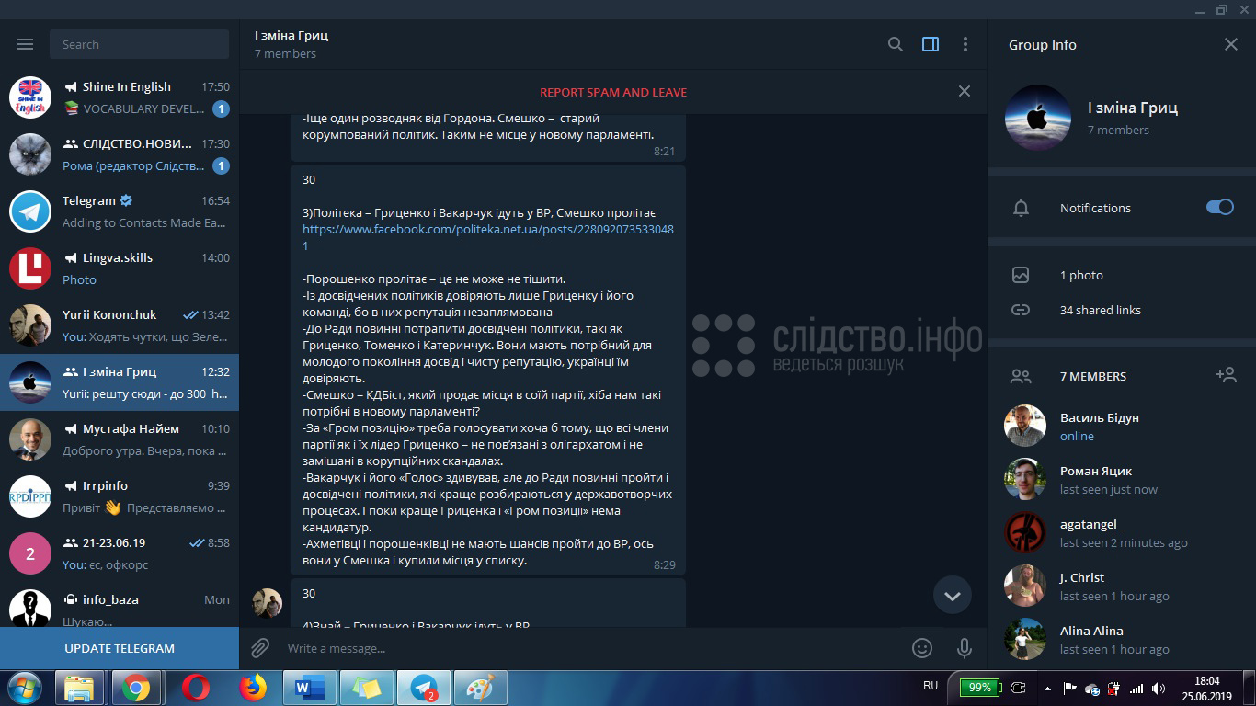The width and height of the screenshot is (1256, 706).
Task: Add a member with add-user icon
Action: (x=1226, y=375)
